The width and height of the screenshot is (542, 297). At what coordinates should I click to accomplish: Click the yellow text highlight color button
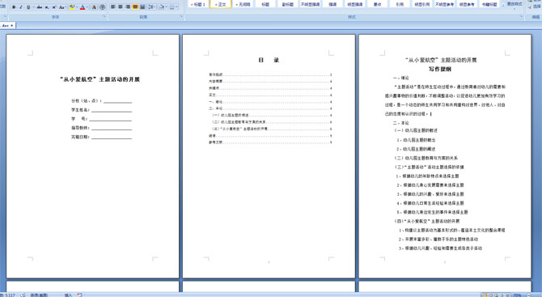click(72, 7)
